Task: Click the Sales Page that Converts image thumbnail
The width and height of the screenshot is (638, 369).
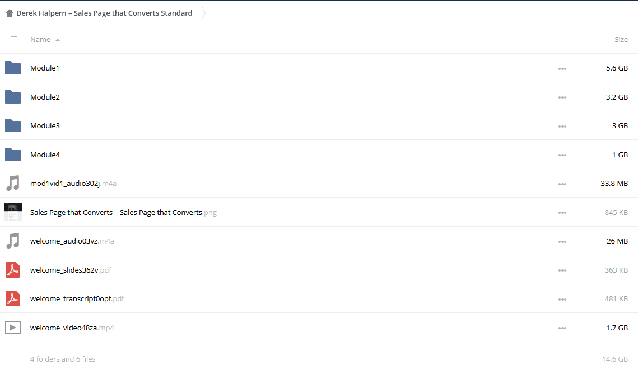Action: coord(13,212)
